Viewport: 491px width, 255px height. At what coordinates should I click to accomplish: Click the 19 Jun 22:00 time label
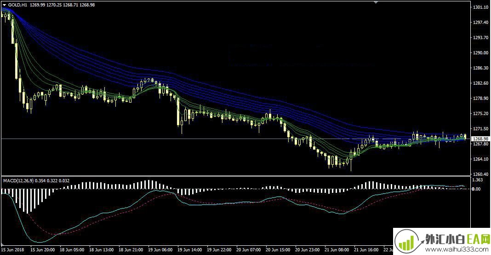219,249
